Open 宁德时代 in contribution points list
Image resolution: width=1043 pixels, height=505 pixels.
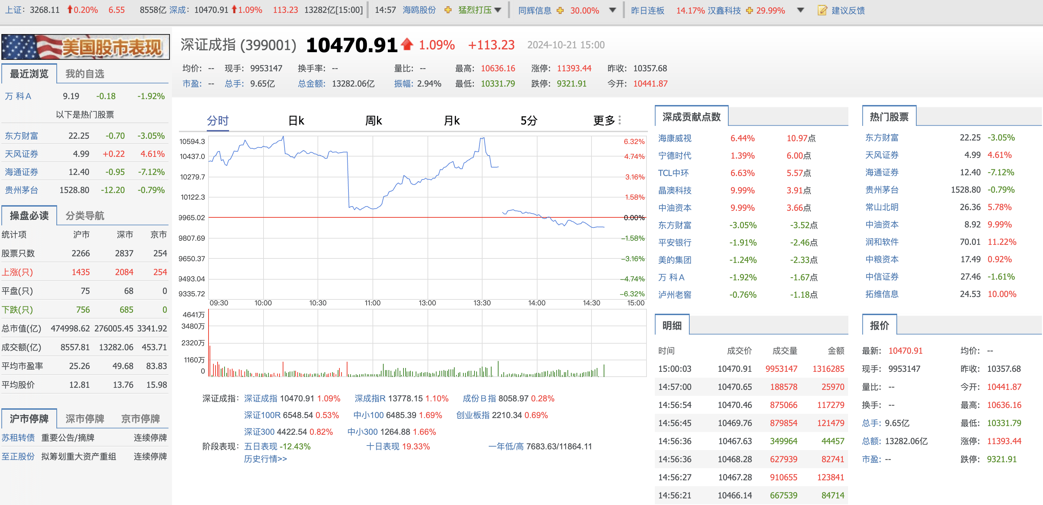coord(675,155)
